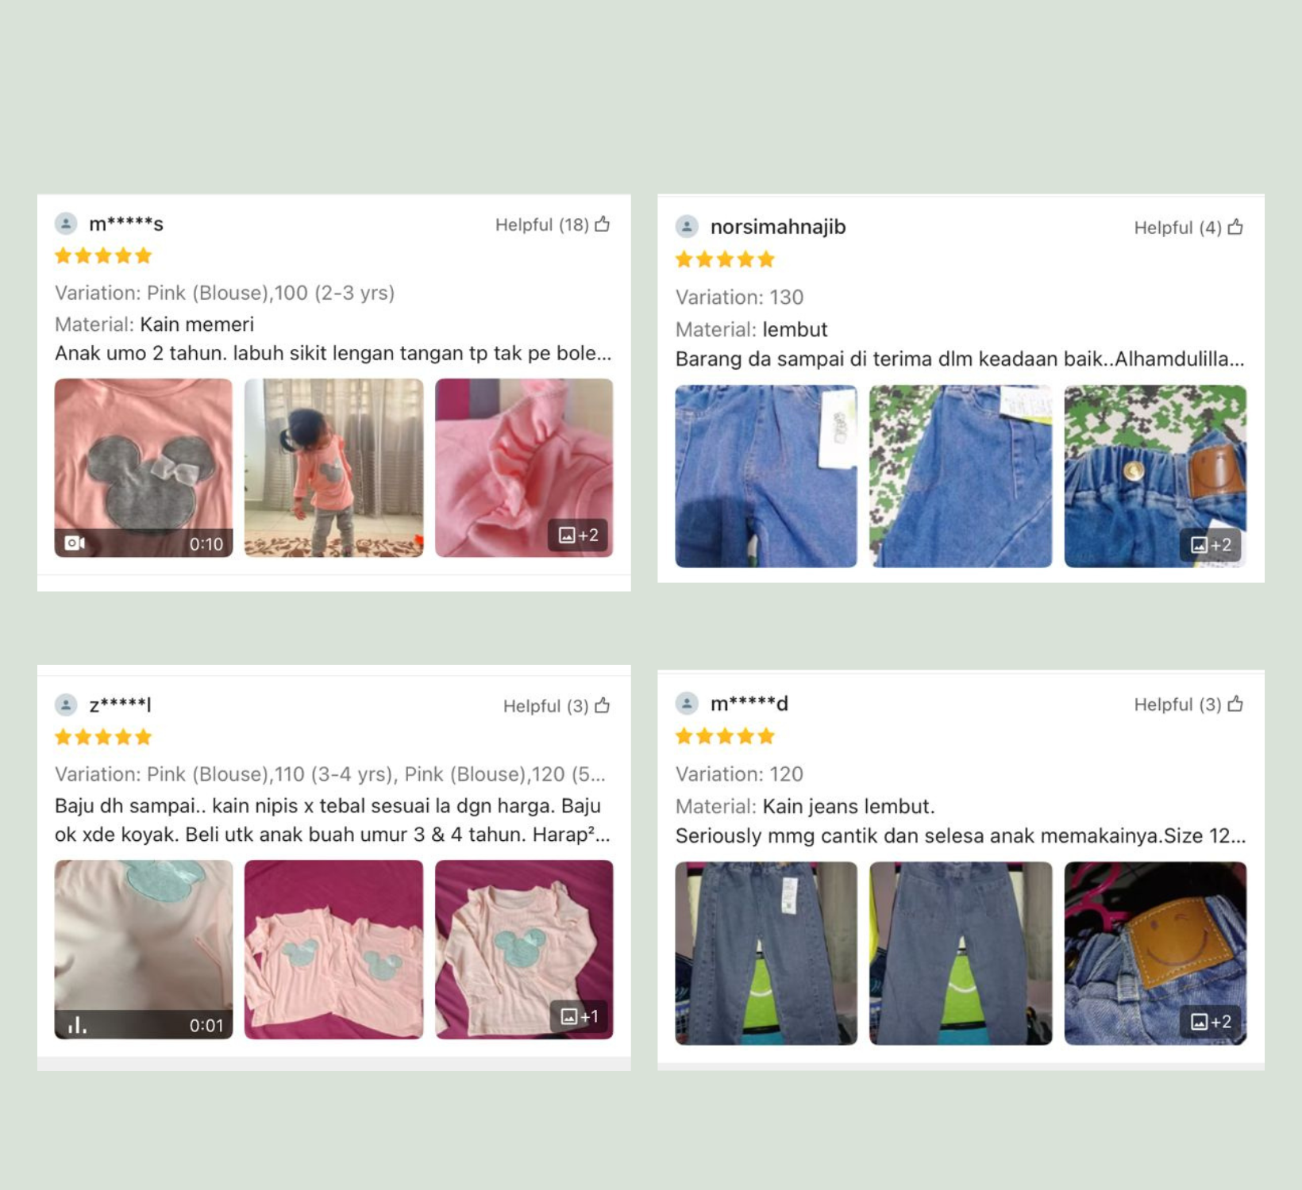
Task: Show +1 more photo in z*****l review
Action: click(580, 1016)
